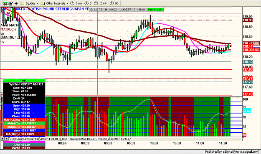This screenshot has width=261, height=154.
Task: Select RSX + trailing SMA Volume tab
Action: click(x=84, y=139)
